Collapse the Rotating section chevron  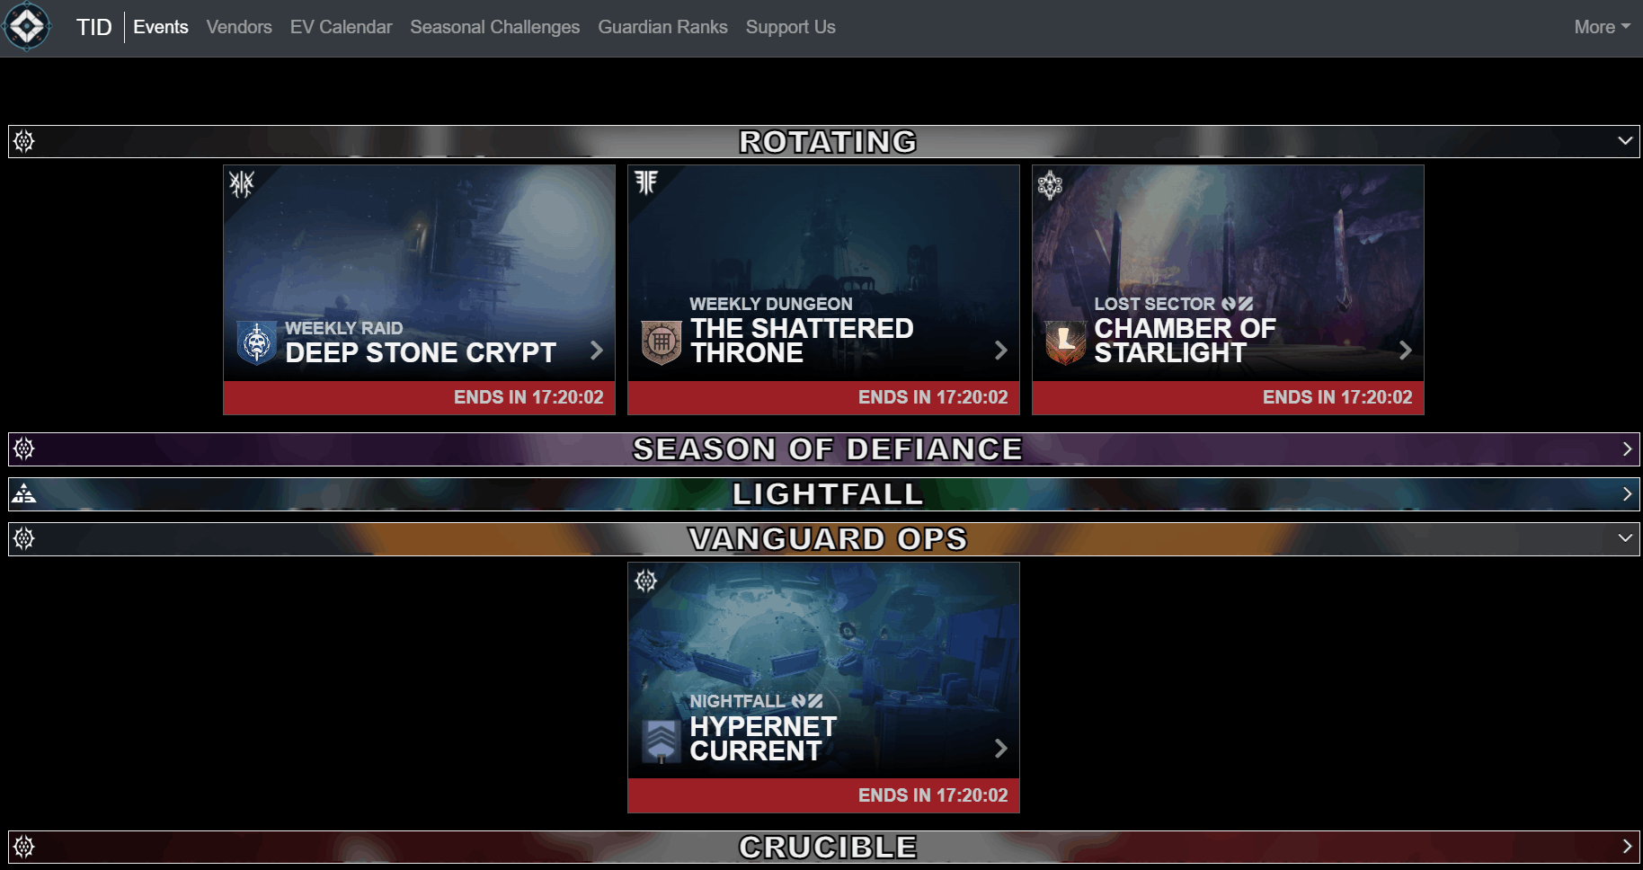click(x=1625, y=141)
